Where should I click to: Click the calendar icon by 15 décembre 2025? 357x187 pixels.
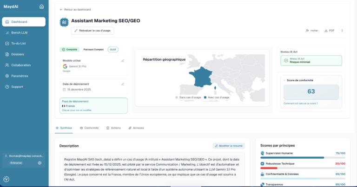tap(64, 90)
